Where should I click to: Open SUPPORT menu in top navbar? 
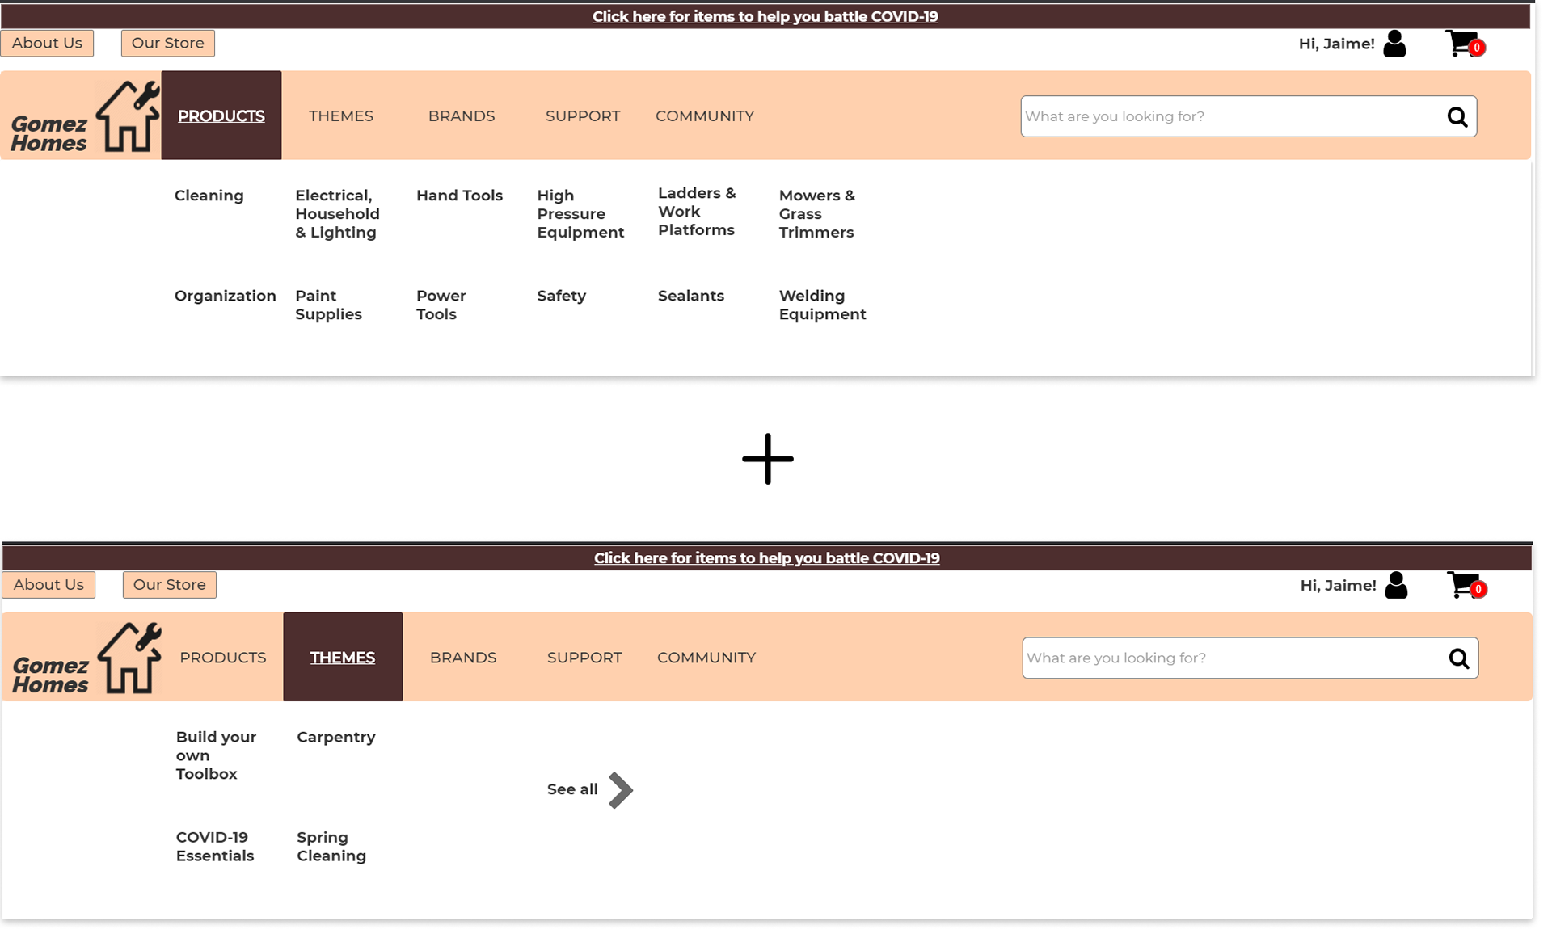tap(583, 116)
